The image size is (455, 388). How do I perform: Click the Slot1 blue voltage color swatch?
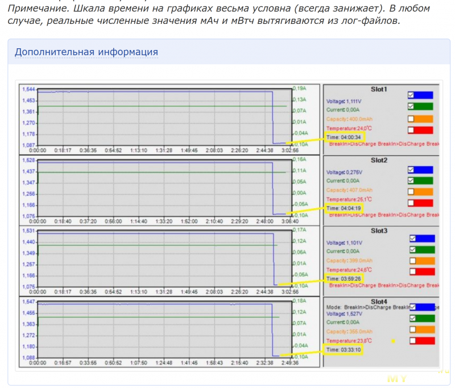click(424, 95)
